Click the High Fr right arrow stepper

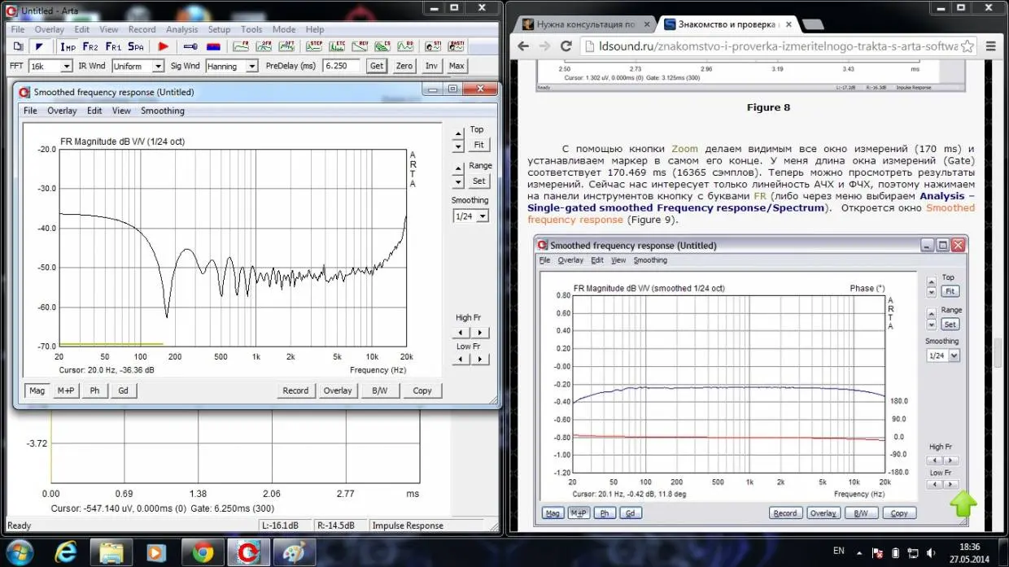[481, 332]
